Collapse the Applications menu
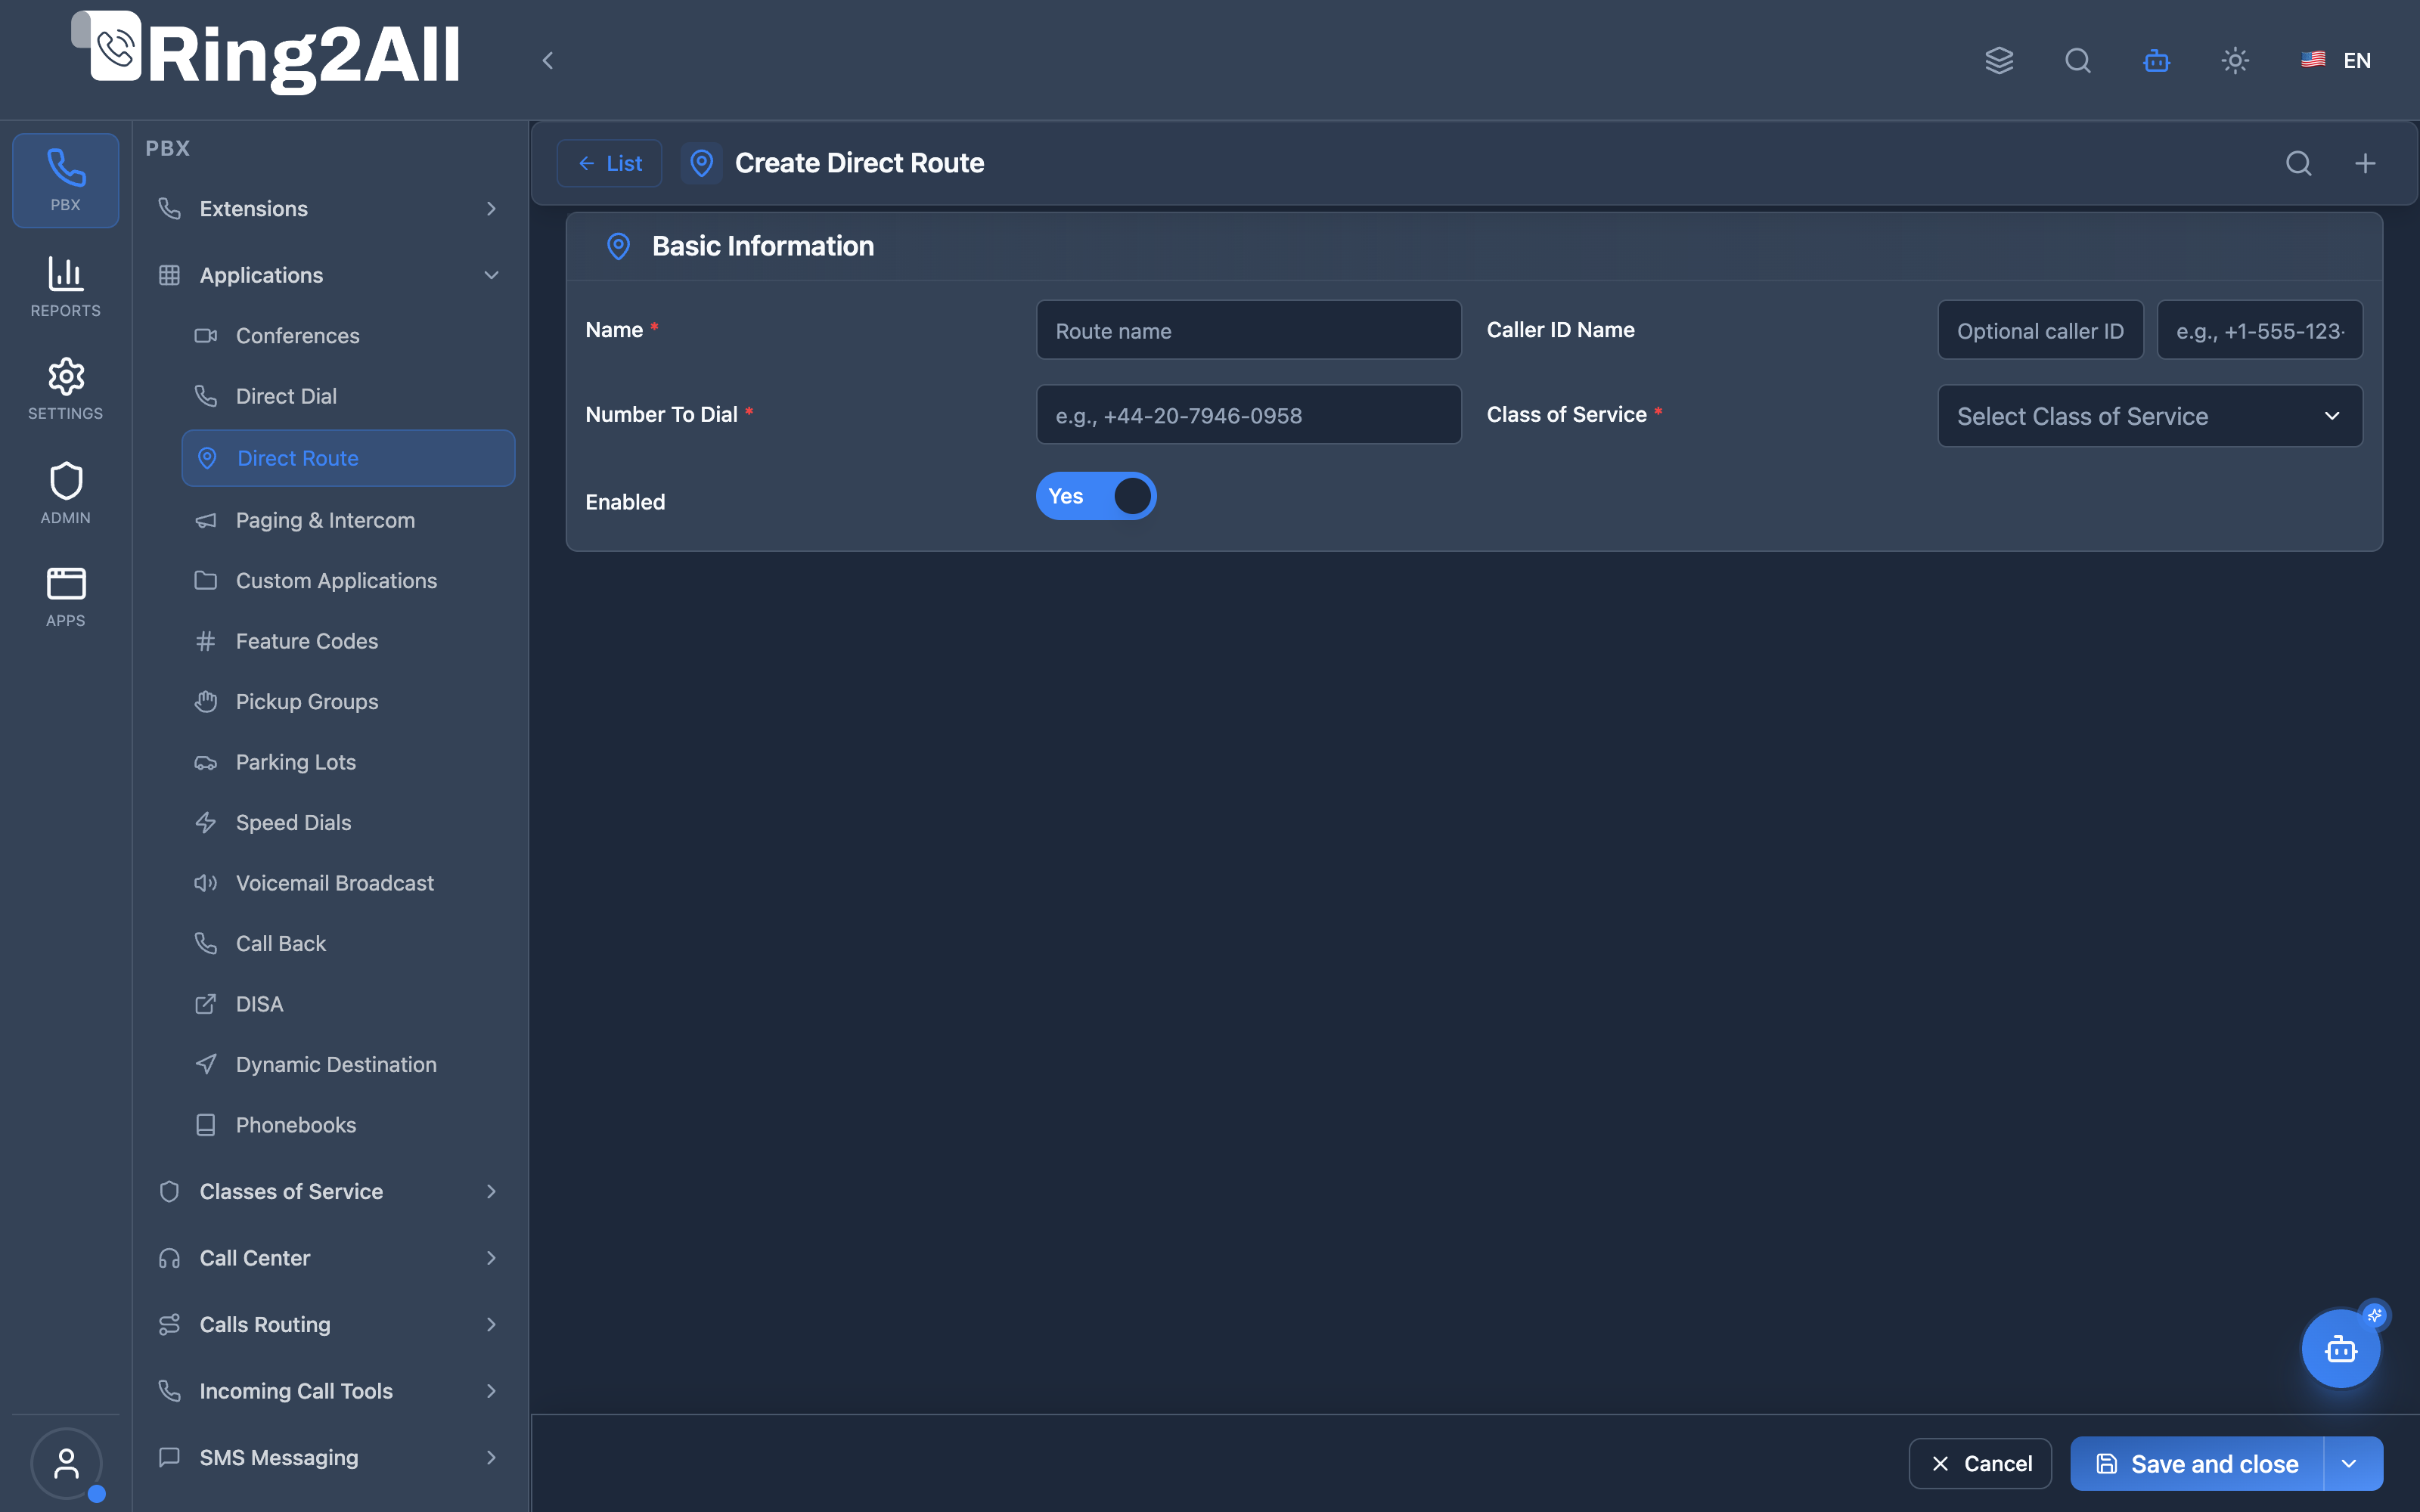2420x1512 pixels. point(329,275)
